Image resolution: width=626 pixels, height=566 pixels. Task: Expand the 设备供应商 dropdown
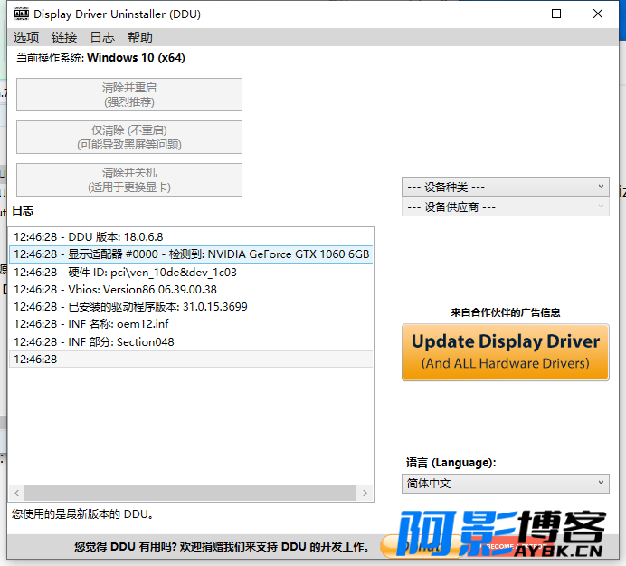point(506,207)
